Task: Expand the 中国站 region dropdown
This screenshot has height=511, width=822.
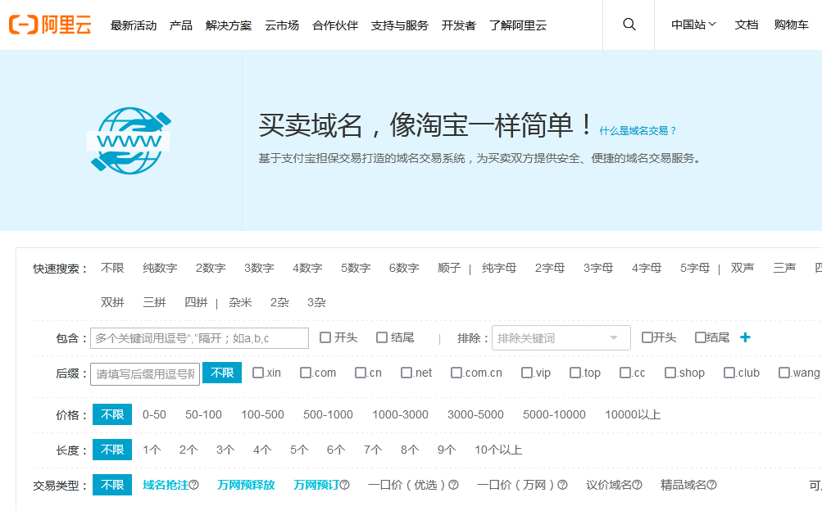Action: [x=693, y=25]
